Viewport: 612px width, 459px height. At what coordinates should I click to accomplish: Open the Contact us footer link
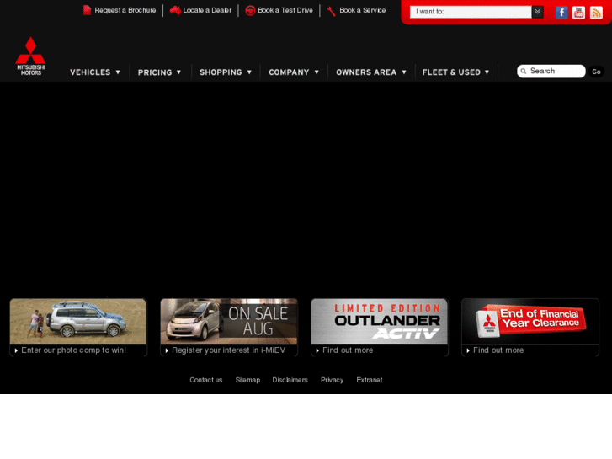[x=206, y=380]
